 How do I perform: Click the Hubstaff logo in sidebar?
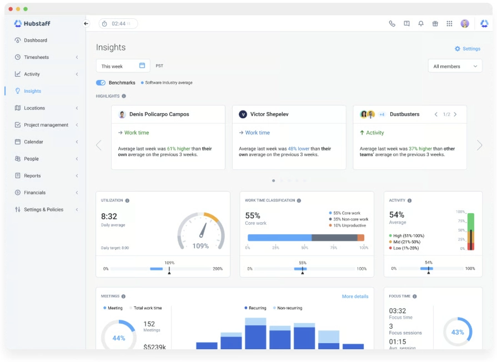pyautogui.click(x=32, y=23)
